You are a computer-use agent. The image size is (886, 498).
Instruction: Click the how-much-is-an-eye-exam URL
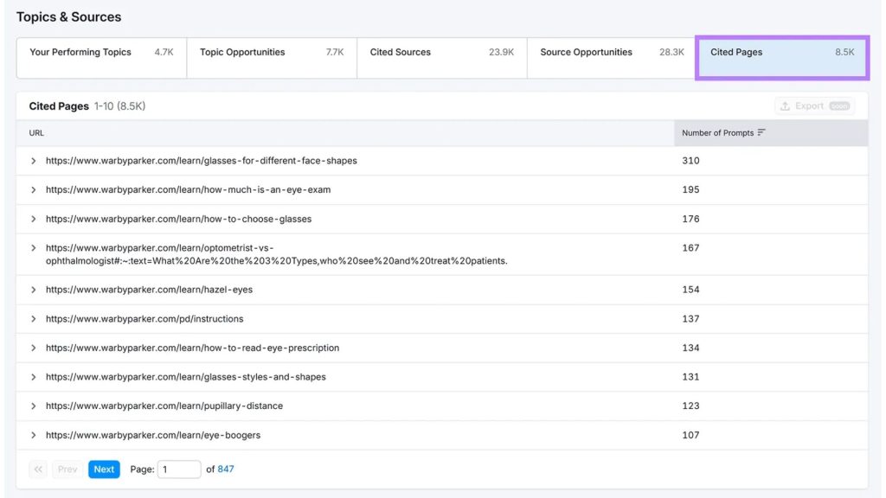188,189
